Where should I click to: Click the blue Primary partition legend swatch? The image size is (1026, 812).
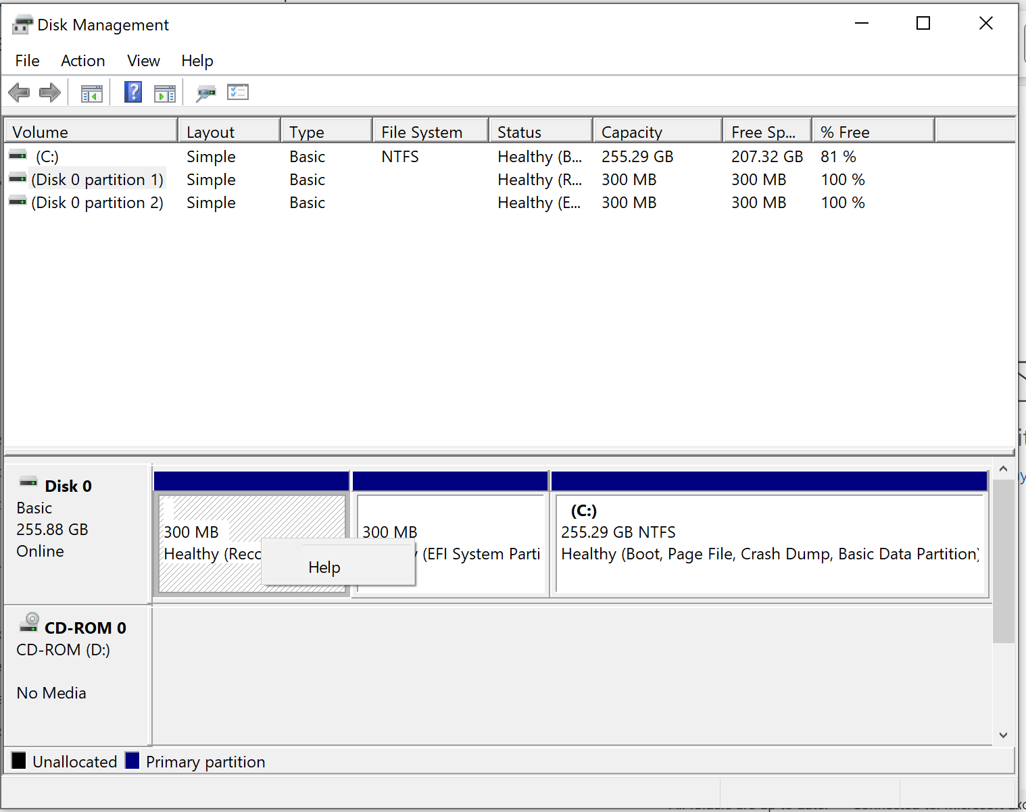132,761
